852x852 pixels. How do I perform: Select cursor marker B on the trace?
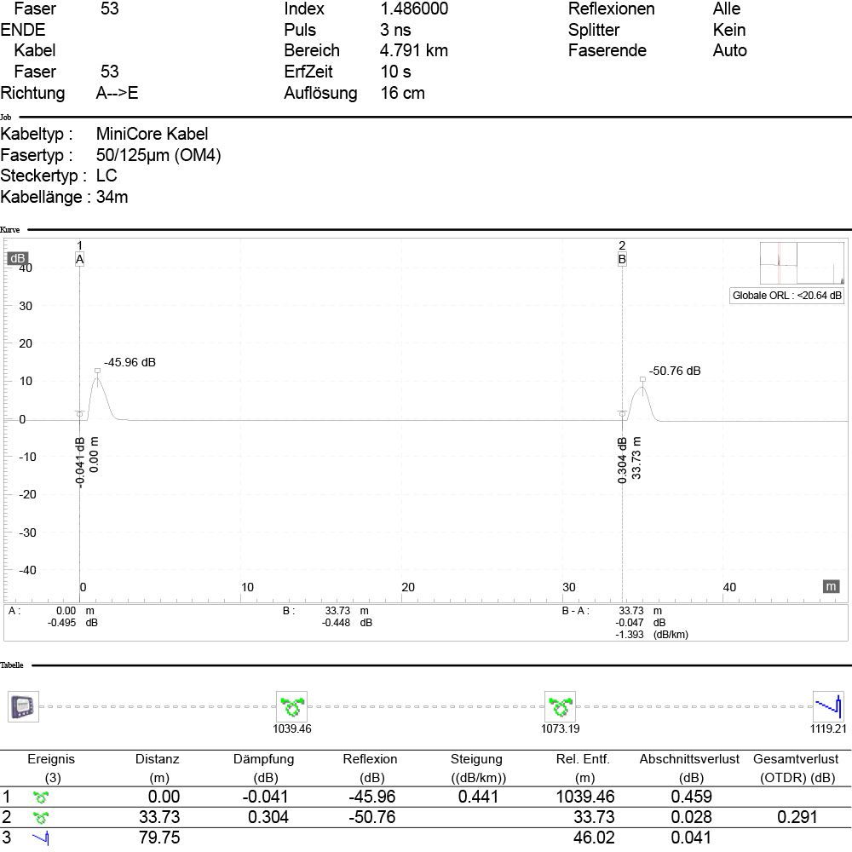pos(622,259)
